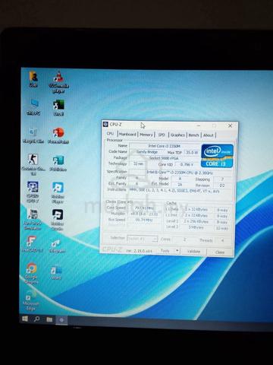Select the Telegram desktop shortcut

[x=57, y=246]
